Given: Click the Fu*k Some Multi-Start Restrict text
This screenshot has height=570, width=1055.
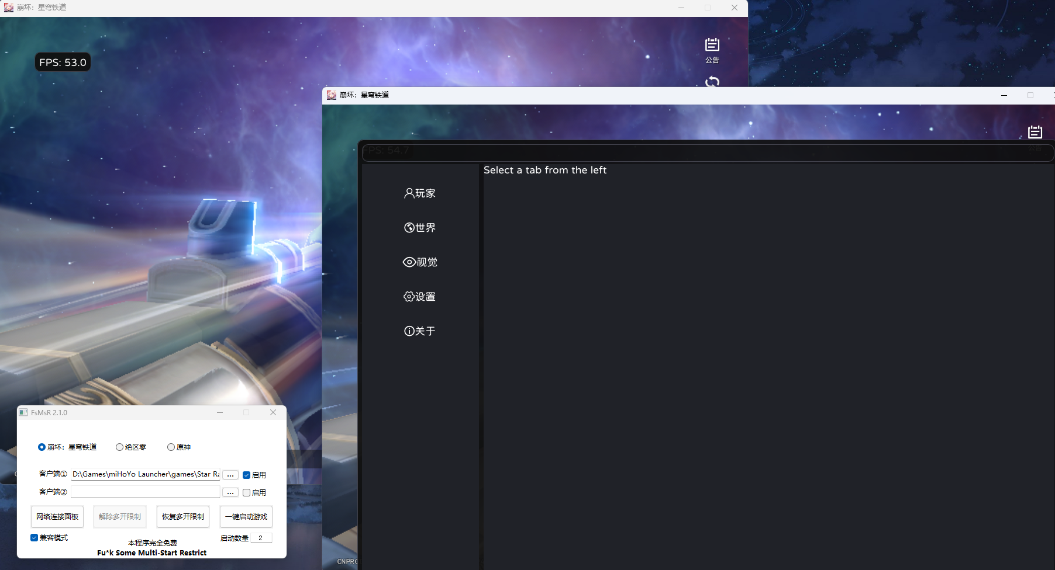Looking at the screenshot, I should 151,552.
